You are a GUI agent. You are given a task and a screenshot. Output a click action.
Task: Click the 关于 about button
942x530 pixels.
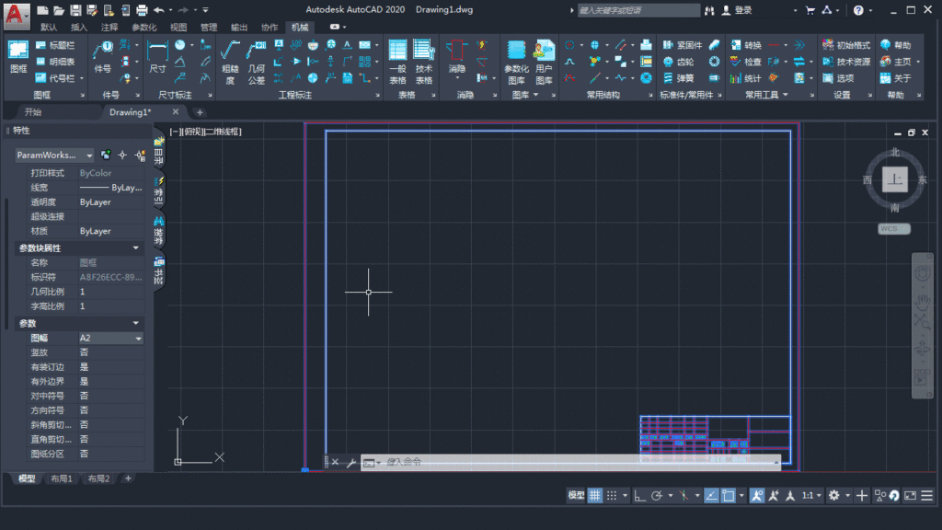point(896,78)
